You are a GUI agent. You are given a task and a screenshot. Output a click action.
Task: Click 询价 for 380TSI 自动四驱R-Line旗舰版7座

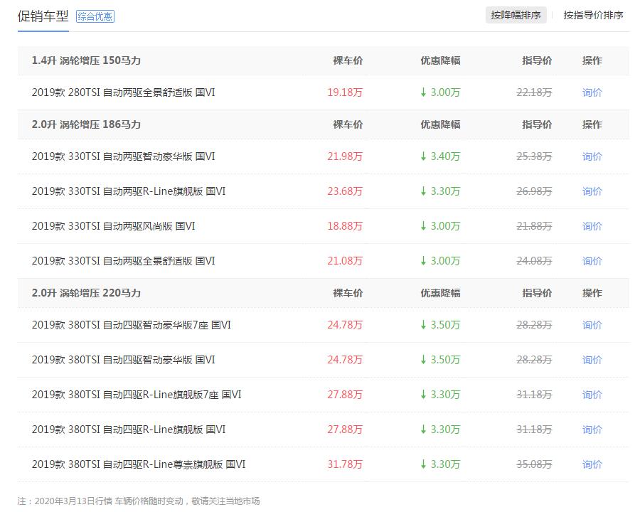[x=592, y=395]
